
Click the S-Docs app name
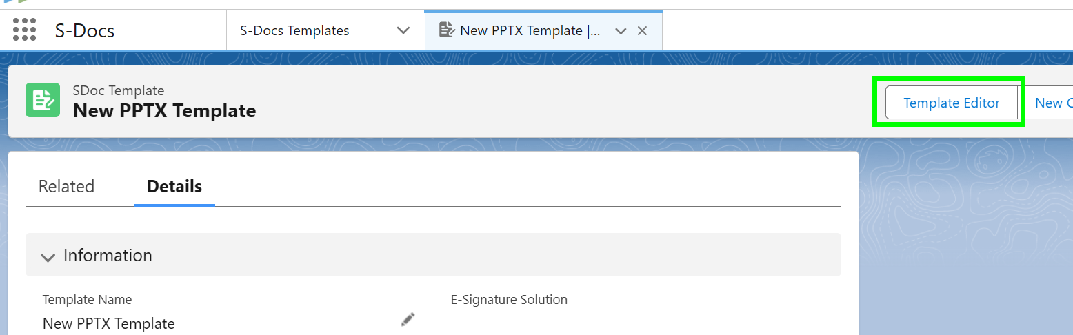point(85,31)
